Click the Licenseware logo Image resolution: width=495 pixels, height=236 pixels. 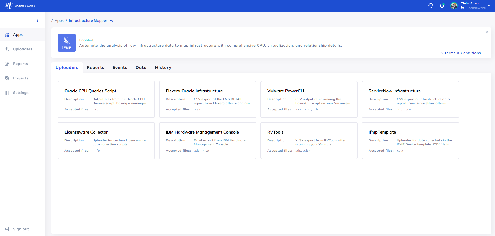click(20, 6)
